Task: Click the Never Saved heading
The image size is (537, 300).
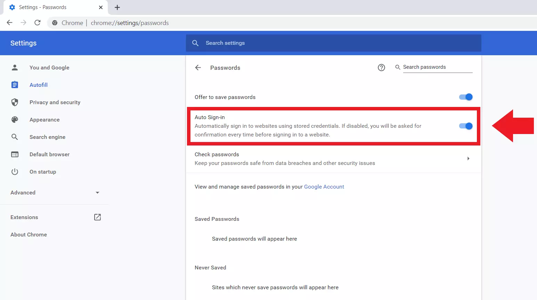Action: tap(210, 267)
